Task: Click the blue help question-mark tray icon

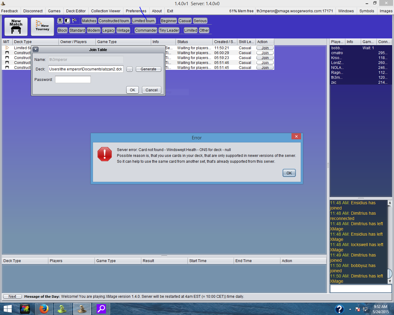Action: click(x=339, y=309)
